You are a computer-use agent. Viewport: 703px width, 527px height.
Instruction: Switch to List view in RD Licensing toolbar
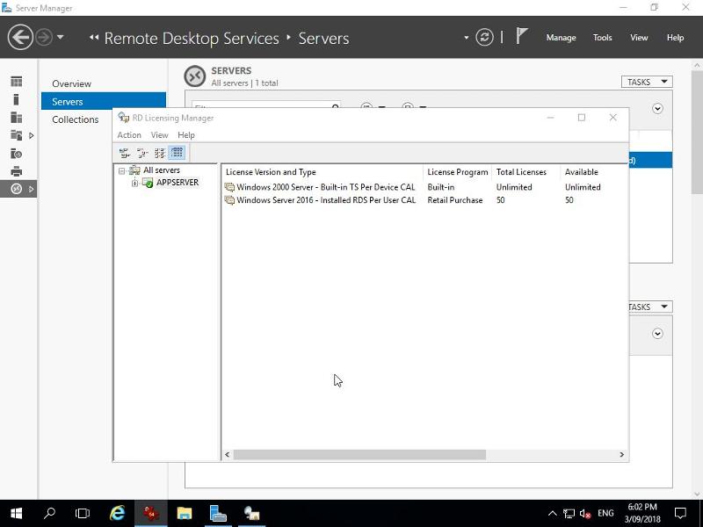point(160,153)
